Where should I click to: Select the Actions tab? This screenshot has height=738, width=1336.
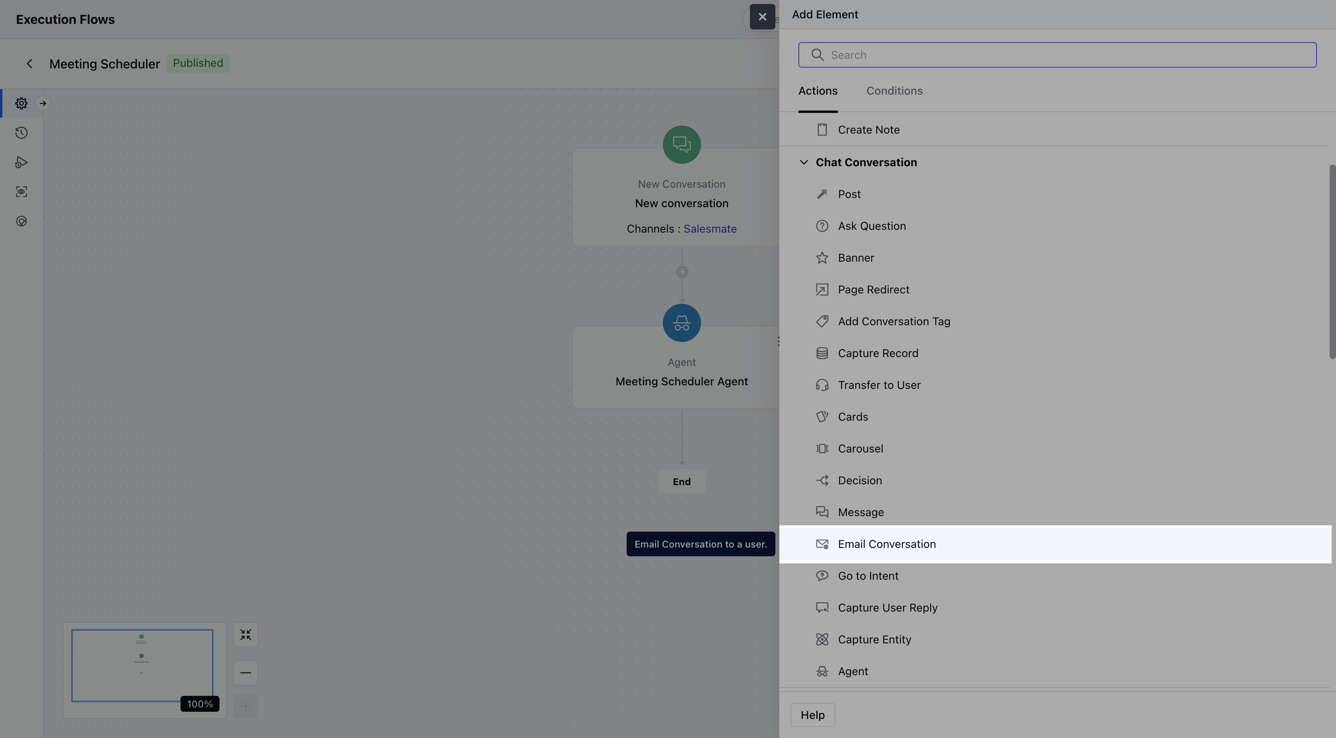[818, 91]
